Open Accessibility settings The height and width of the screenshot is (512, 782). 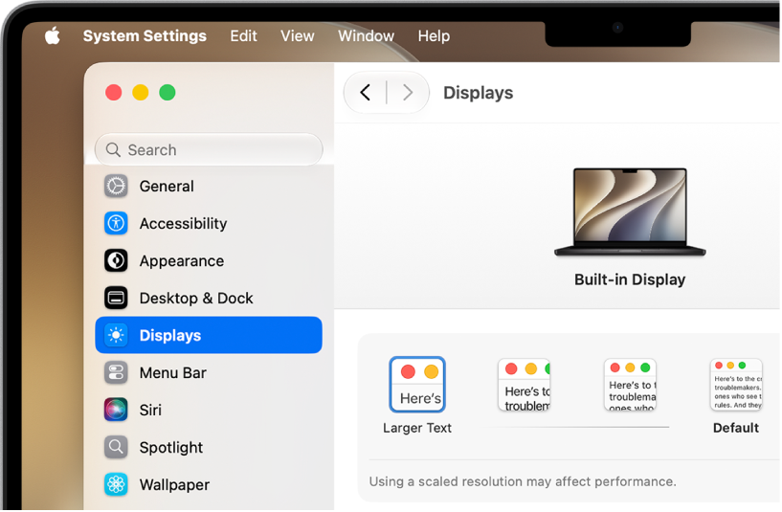tap(209, 223)
